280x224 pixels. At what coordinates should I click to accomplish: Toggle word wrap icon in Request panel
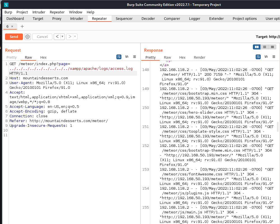(x=119, y=57)
